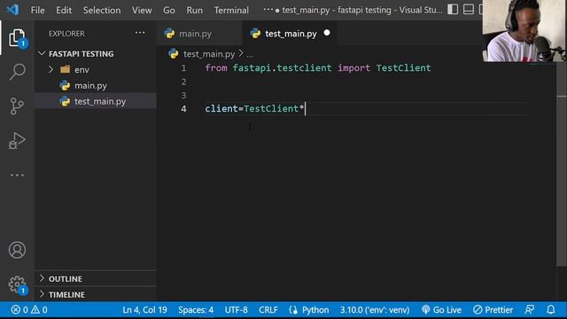Click TestClient in the import line

pyautogui.click(x=404, y=68)
